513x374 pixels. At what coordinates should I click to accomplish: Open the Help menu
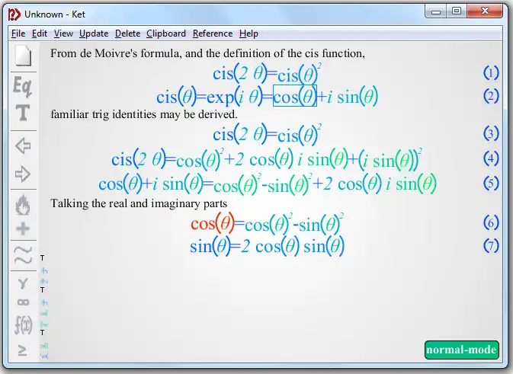click(x=248, y=34)
